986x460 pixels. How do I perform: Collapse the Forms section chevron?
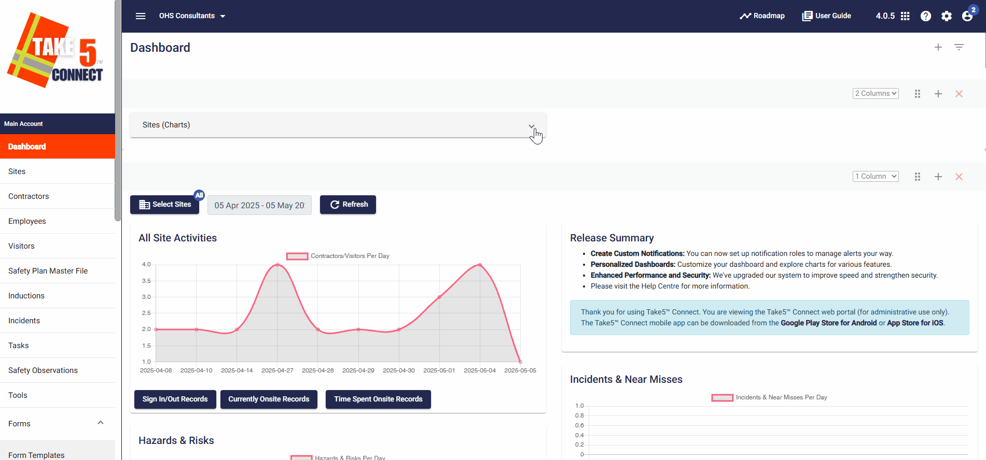tap(101, 423)
